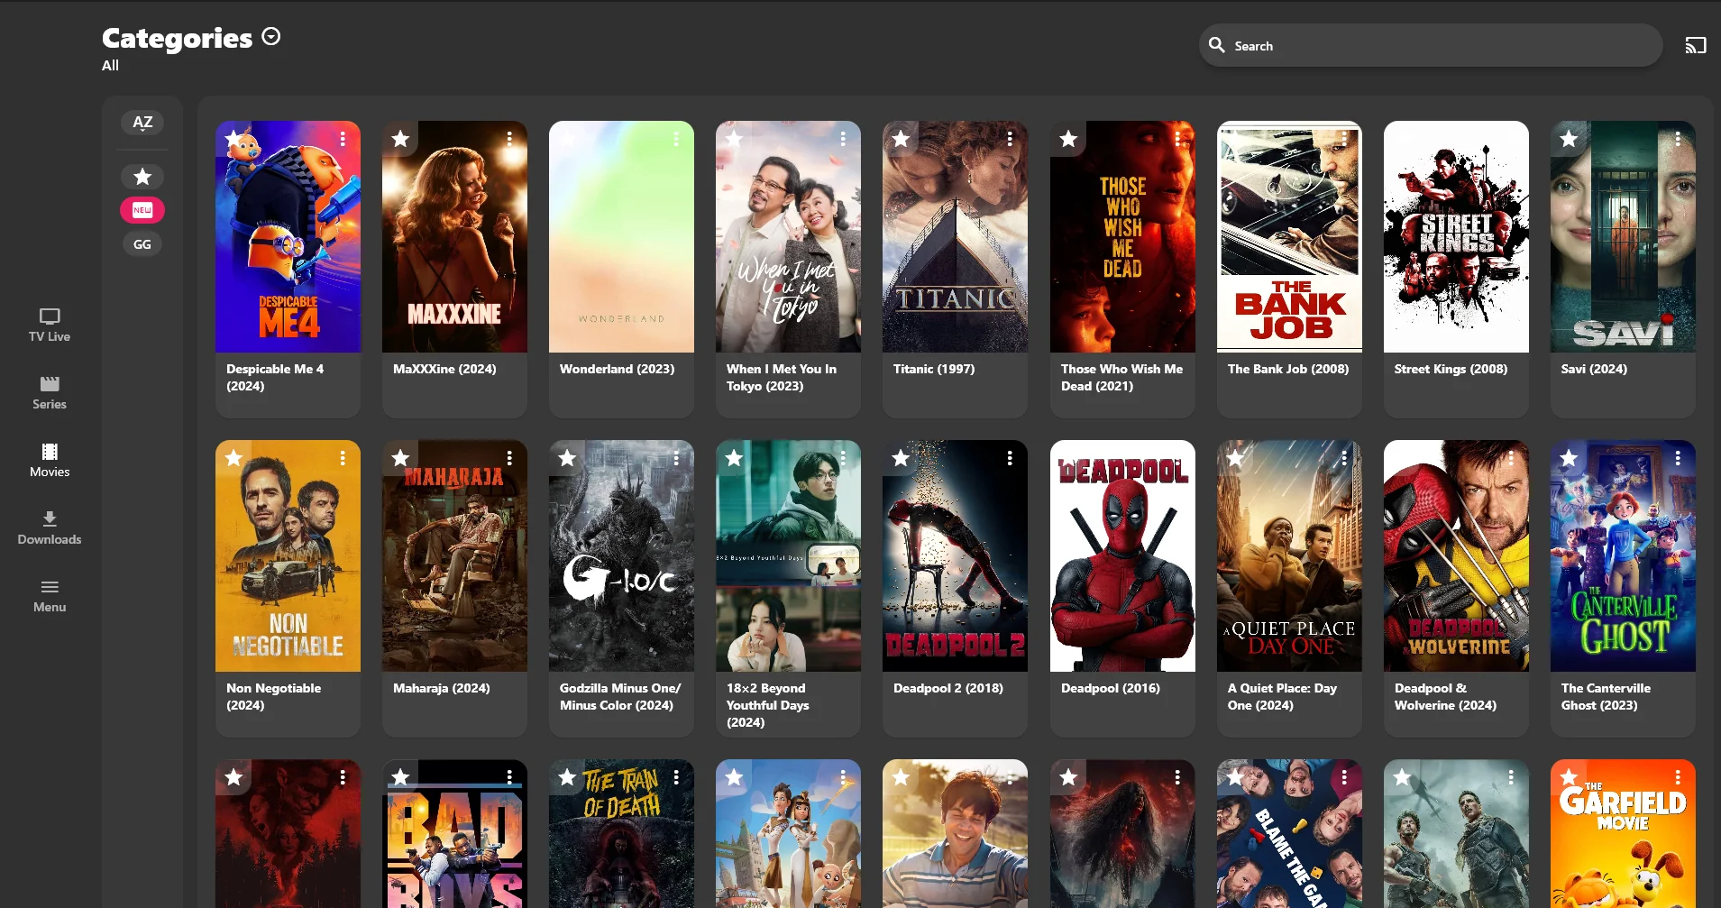
Task: Click the Titanic (1997) title
Action: point(934,369)
